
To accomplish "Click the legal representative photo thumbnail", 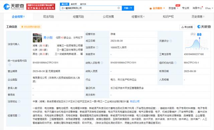I will [x=37, y=38].
